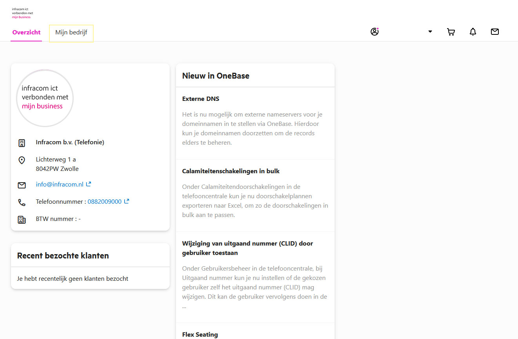Click the location pin icon
Screen dimensions: 518x339
22,160
